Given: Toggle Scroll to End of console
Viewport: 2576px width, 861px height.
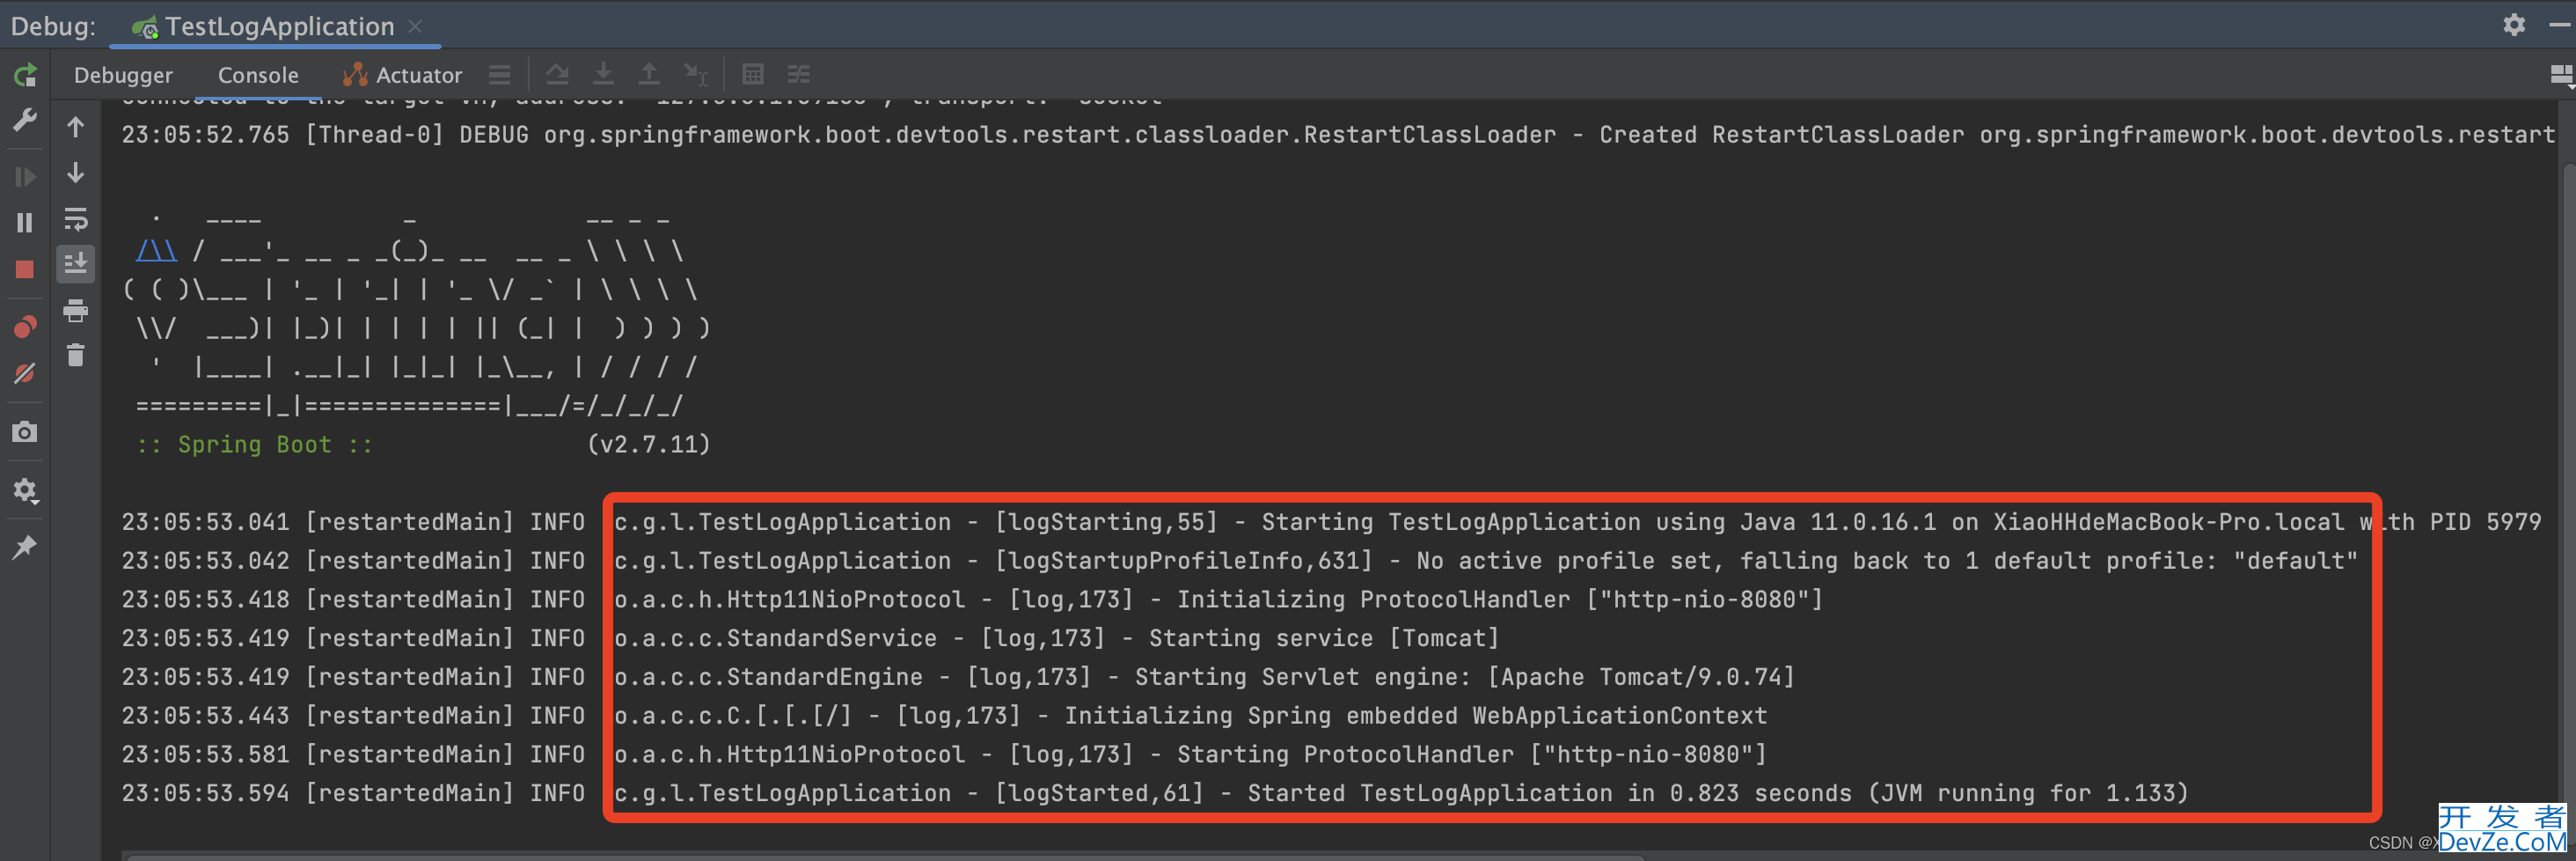Looking at the screenshot, I should click(x=76, y=264).
